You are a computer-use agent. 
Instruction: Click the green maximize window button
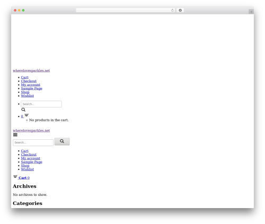[x=23, y=11]
